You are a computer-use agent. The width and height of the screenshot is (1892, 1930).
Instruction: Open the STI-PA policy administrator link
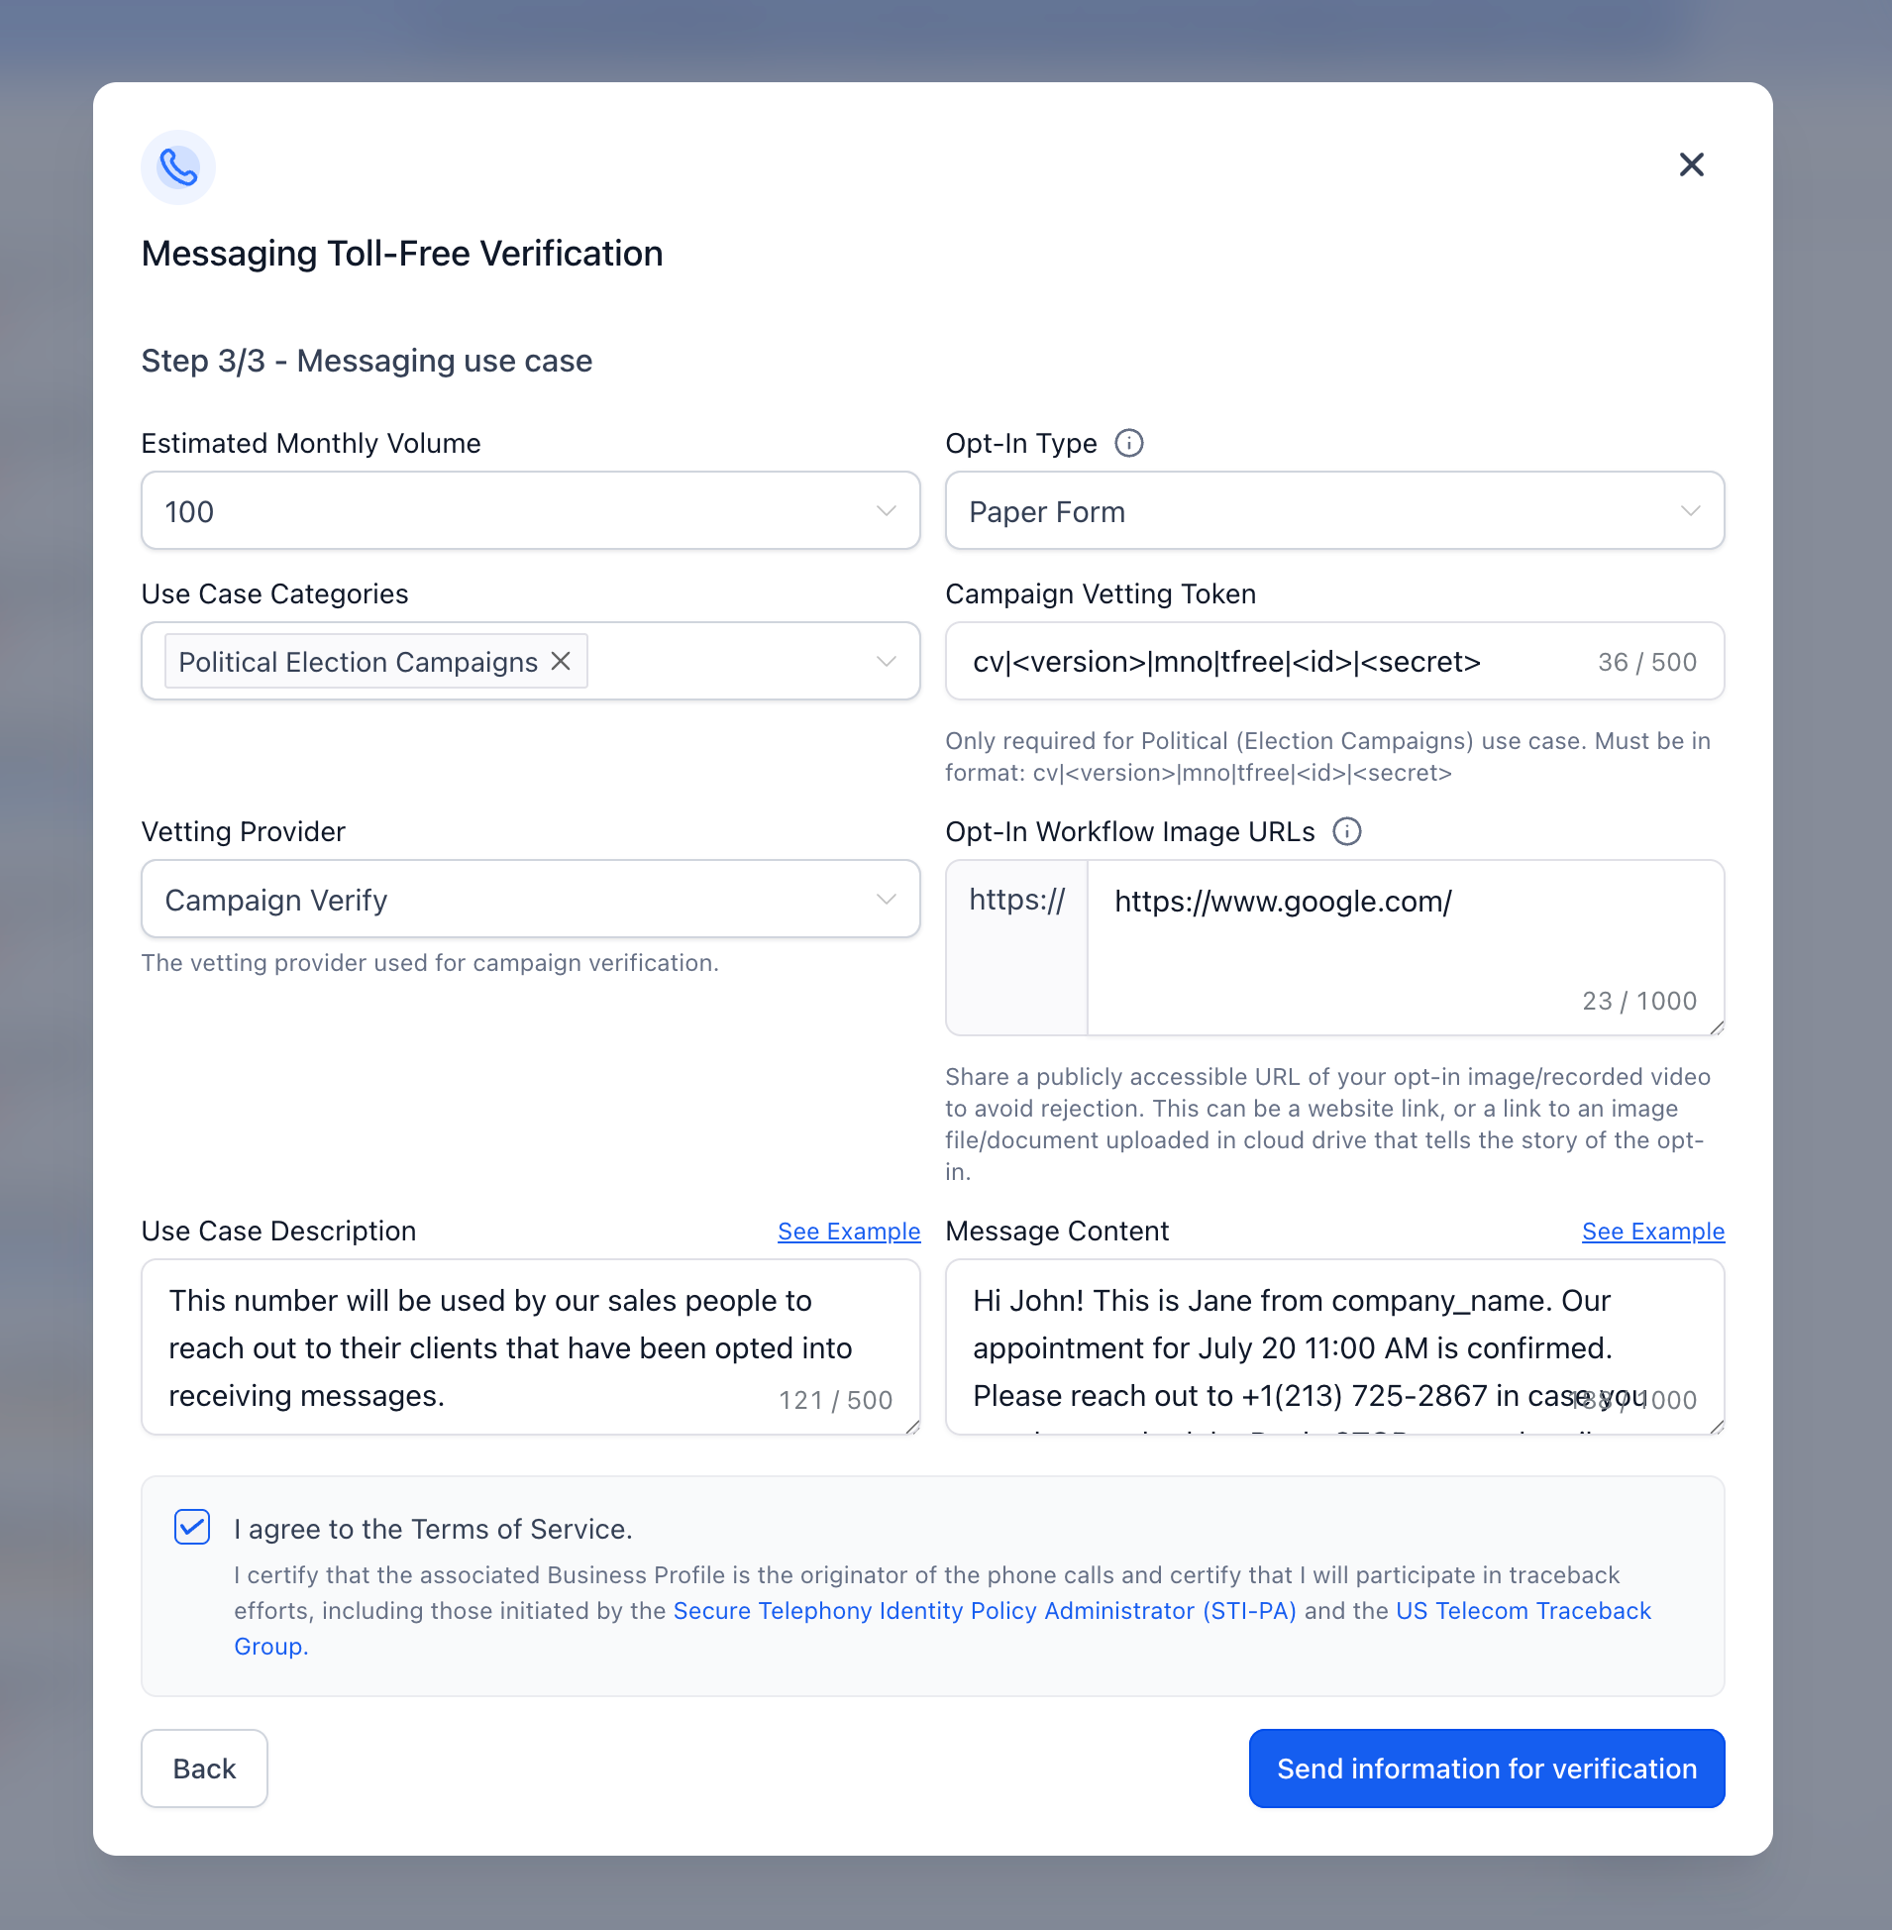click(x=984, y=1611)
